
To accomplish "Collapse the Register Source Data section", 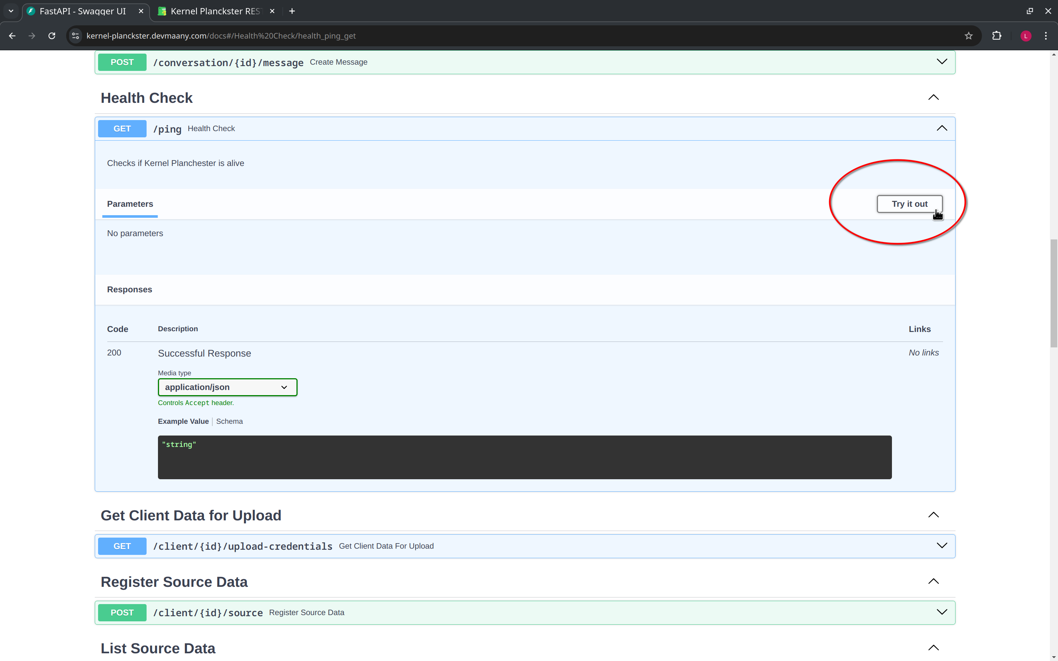I will [x=933, y=581].
